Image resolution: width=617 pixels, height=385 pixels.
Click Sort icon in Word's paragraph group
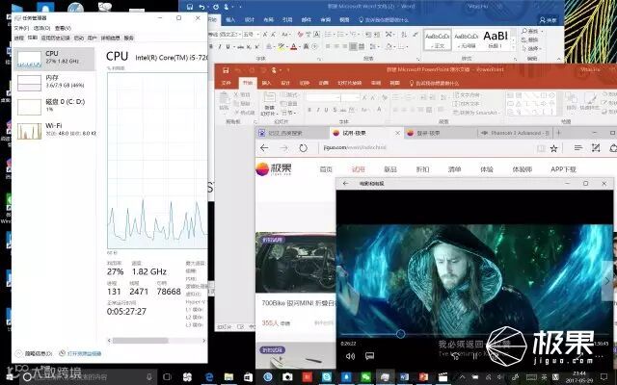(404, 35)
